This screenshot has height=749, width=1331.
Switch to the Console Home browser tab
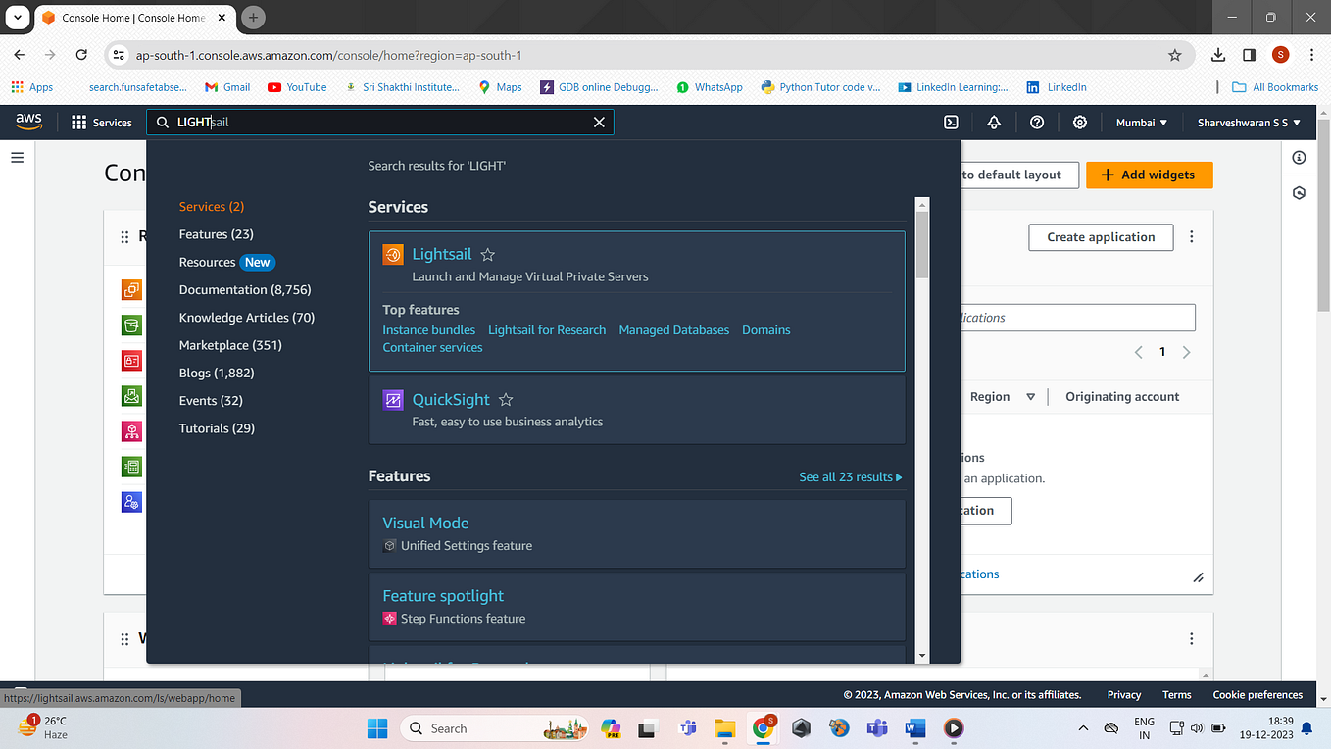coord(127,17)
